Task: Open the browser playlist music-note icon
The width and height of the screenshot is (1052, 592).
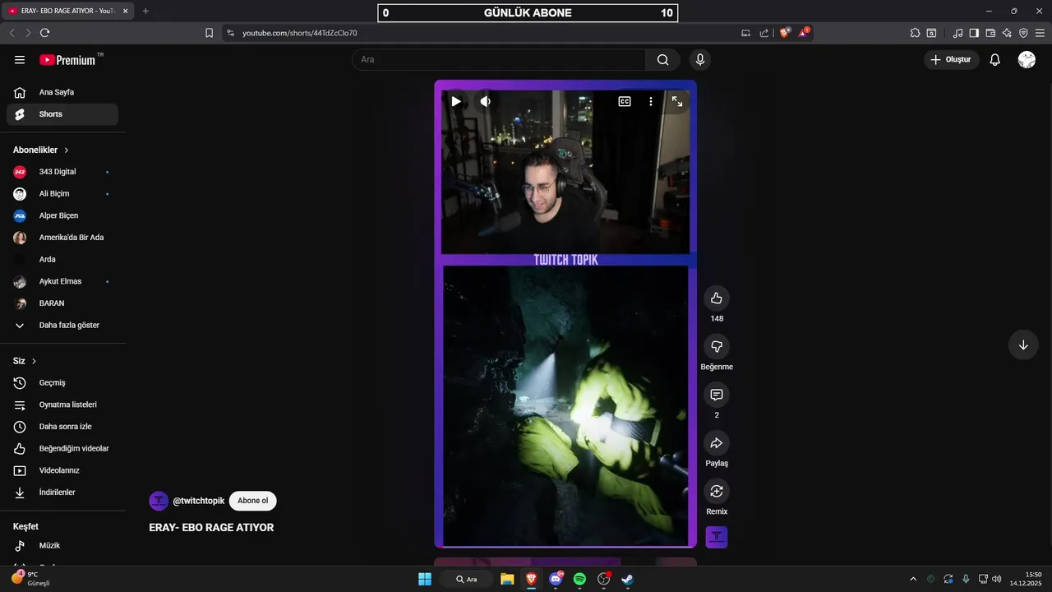Action: click(x=957, y=33)
